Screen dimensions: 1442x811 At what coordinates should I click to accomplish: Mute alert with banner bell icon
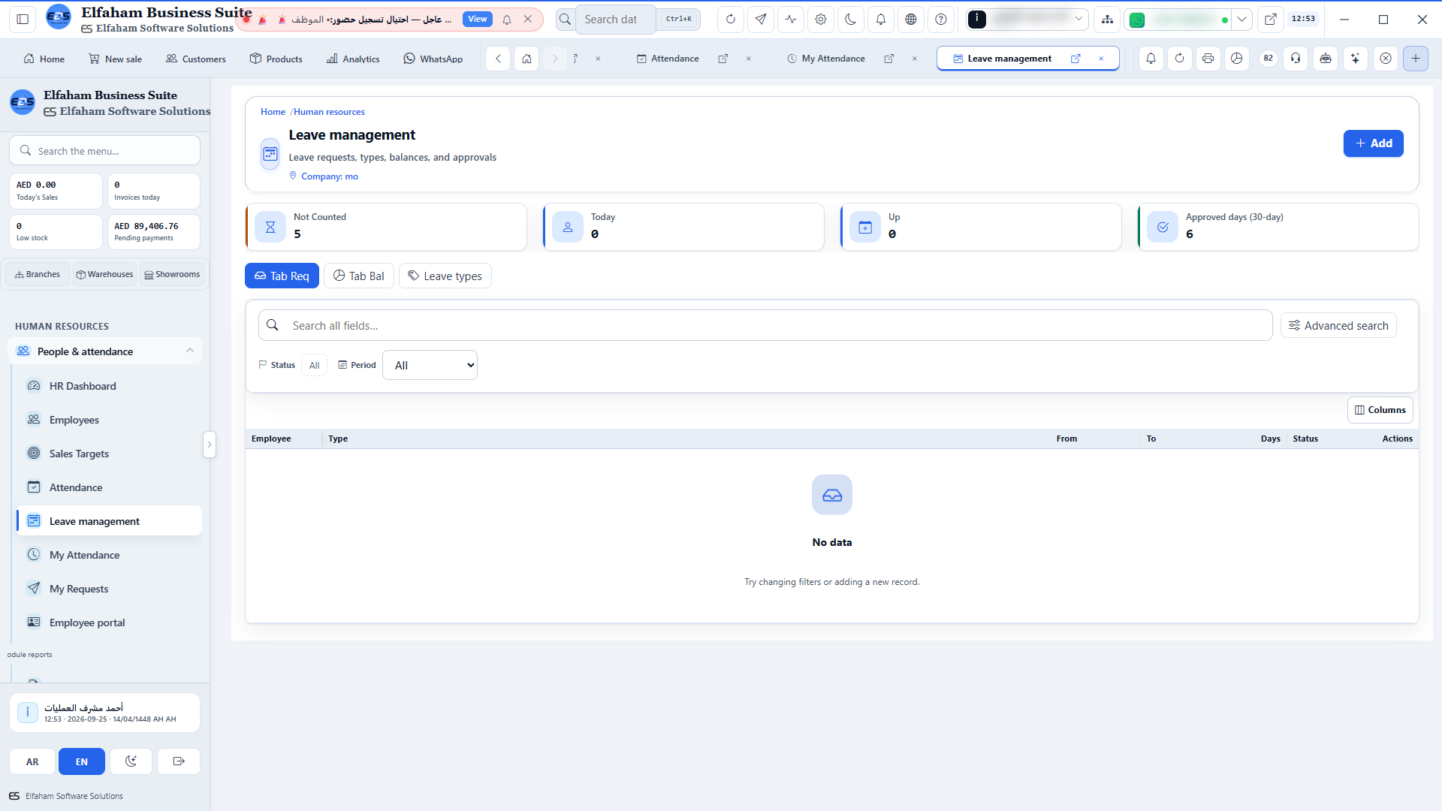(507, 20)
